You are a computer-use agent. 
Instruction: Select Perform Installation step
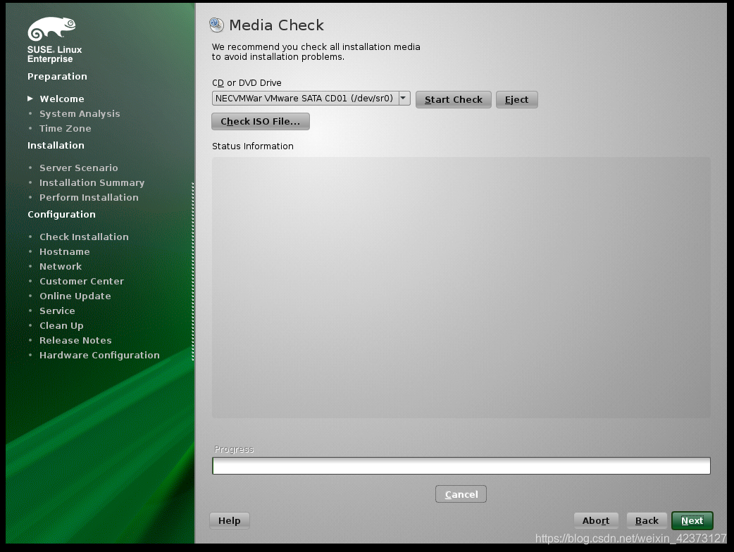tap(89, 197)
